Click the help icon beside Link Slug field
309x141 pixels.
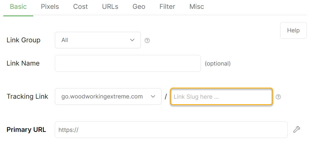click(x=279, y=97)
